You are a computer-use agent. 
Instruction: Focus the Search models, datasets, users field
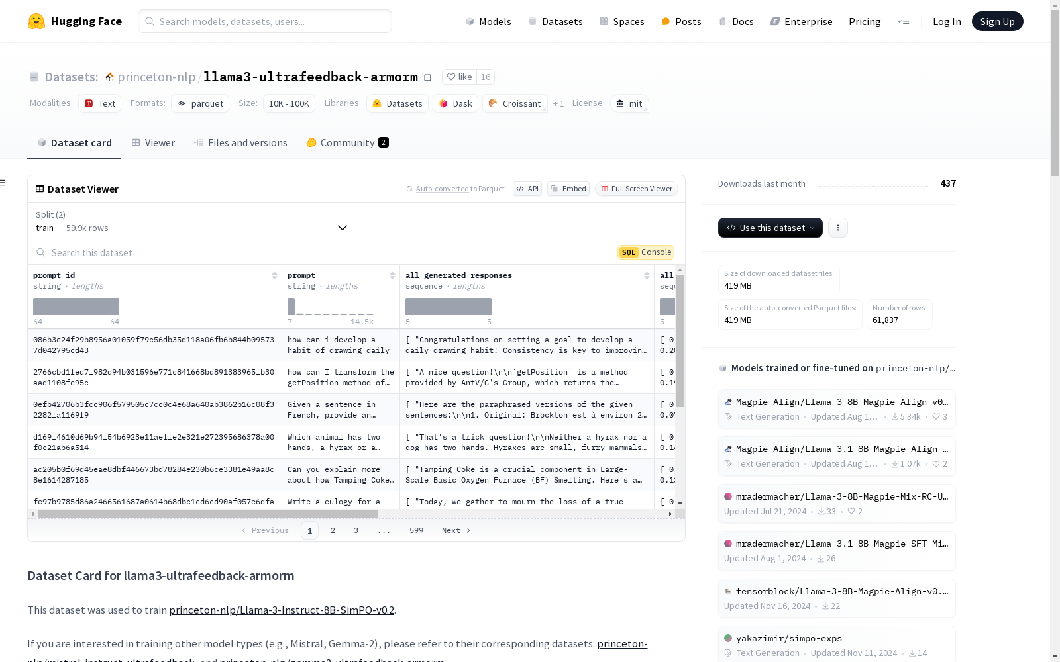click(265, 21)
